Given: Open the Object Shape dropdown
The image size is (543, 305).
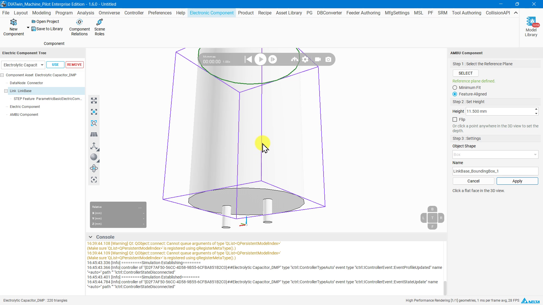Looking at the screenshot, I should coord(495,154).
